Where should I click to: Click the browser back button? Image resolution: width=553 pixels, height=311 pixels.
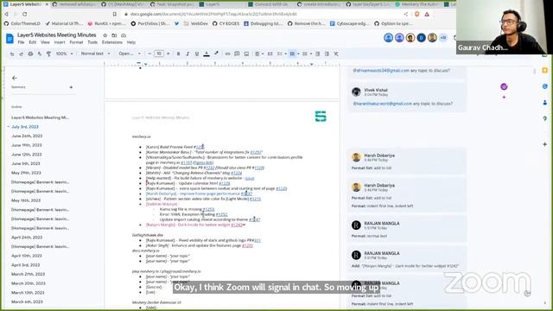[6, 14]
